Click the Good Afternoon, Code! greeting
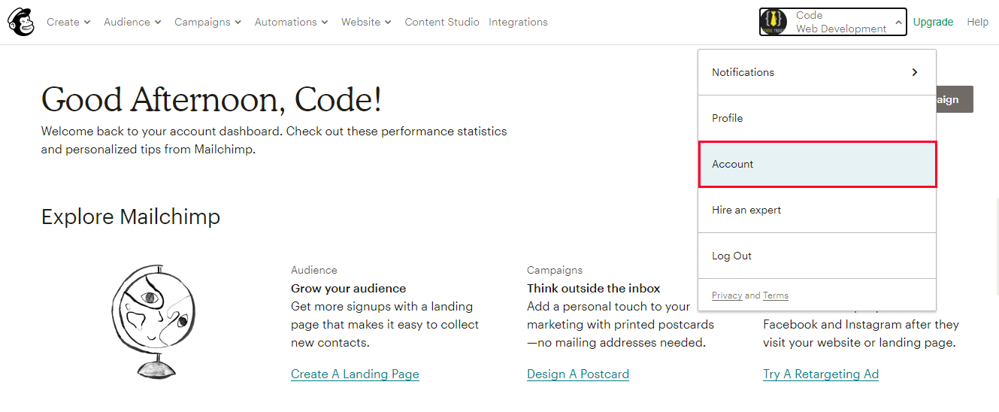Image resolution: width=999 pixels, height=412 pixels. [x=211, y=99]
